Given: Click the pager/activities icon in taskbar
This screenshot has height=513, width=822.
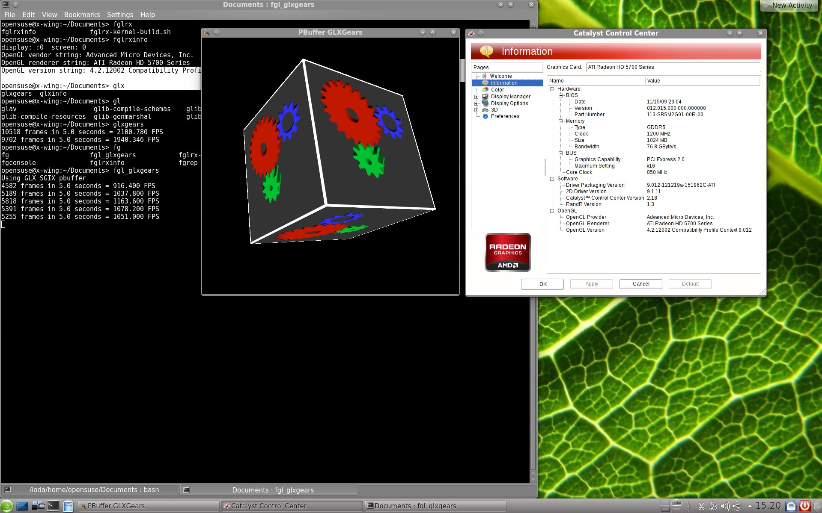Looking at the screenshot, I should [x=38, y=506].
